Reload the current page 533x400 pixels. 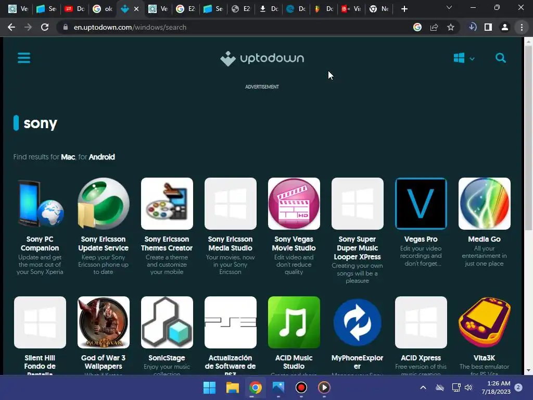[45, 27]
